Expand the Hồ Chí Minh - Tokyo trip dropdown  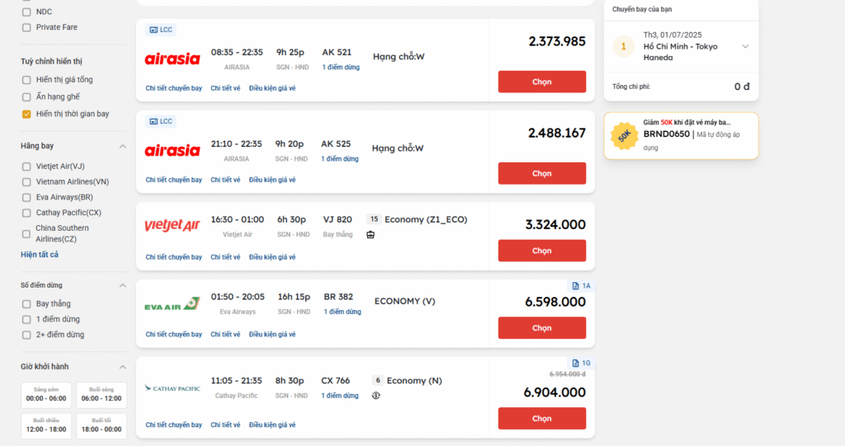[745, 46]
